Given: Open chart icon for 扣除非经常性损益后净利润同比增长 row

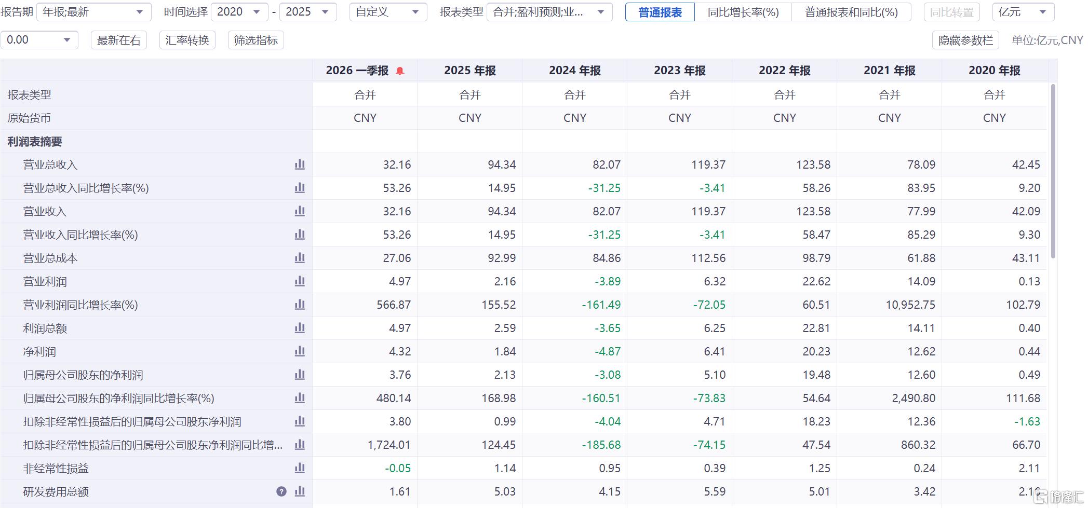Looking at the screenshot, I should click(300, 445).
